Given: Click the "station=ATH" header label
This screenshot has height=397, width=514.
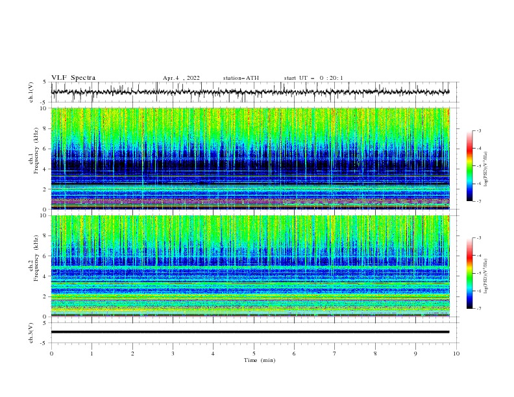Looking at the screenshot, I should (x=241, y=78).
